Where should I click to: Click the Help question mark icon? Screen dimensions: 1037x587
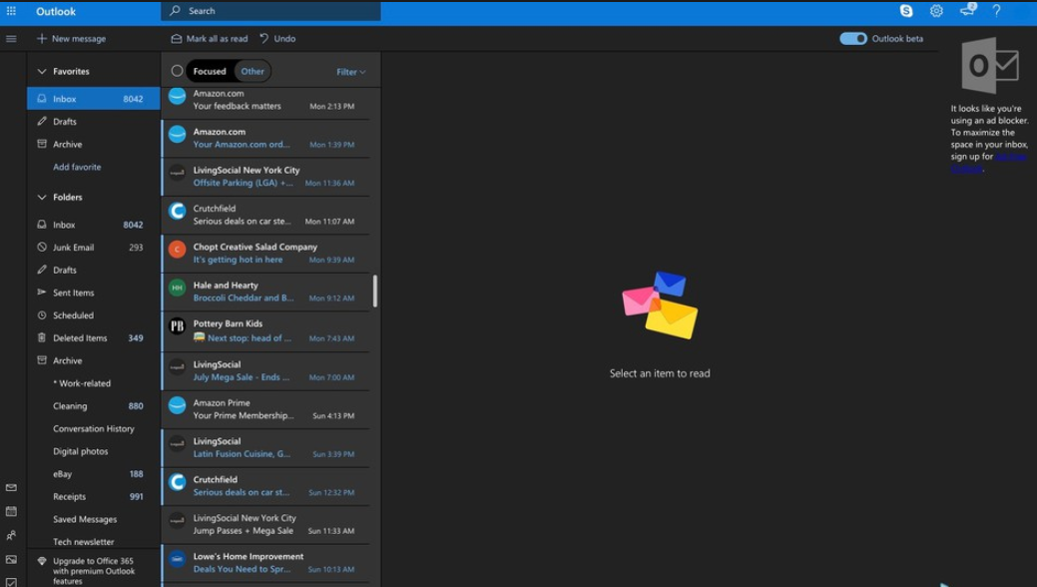[x=996, y=11]
